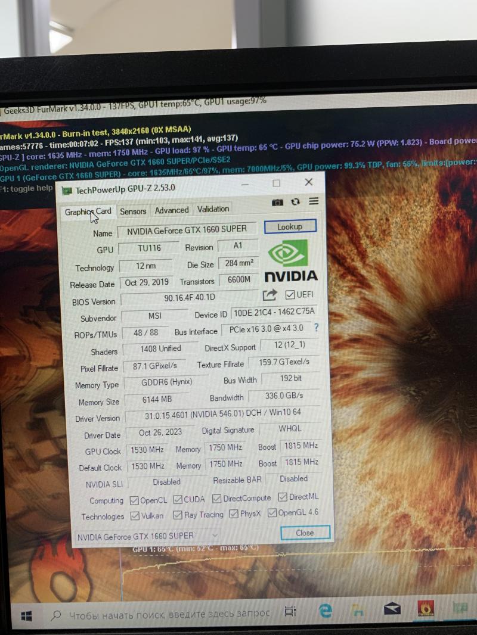The height and width of the screenshot is (635, 477).
Task: Toggle the OpenGL 4.6 checkbox
Action: coord(272,513)
